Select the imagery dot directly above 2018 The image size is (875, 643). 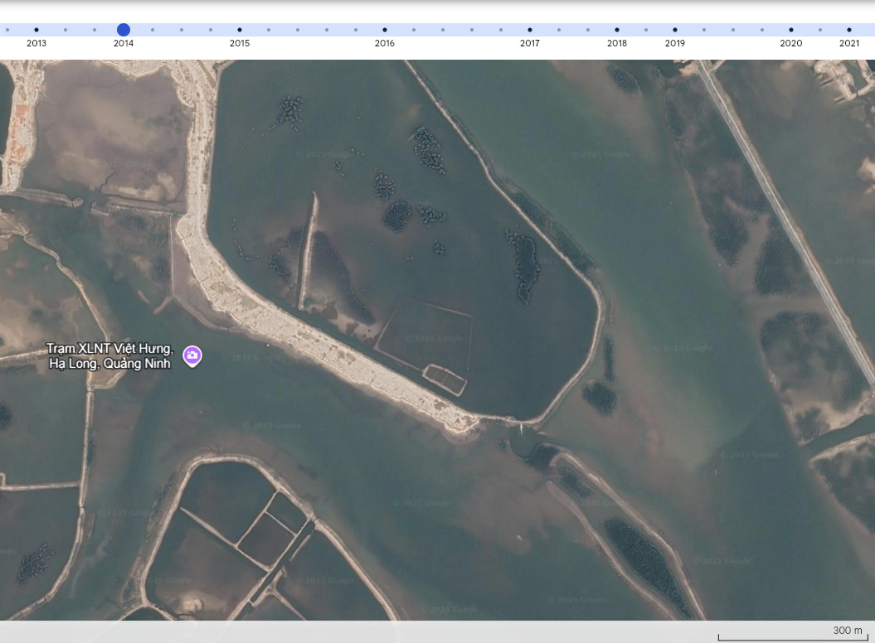[616, 30]
